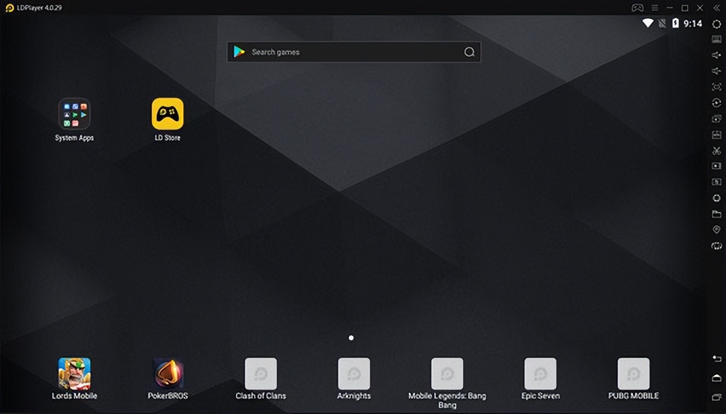The image size is (726, 414).
Task: Click the magnifier icon in the search bar
Action: tap(469, 52)
